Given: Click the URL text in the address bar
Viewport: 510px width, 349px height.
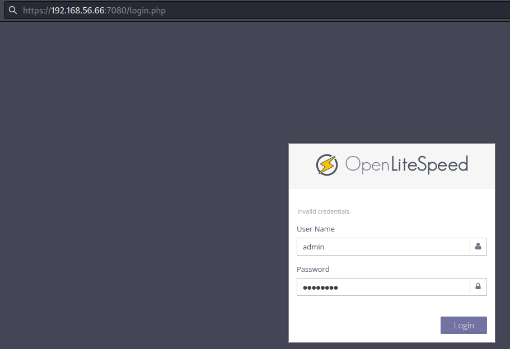Looking at the screenshot, I should point(94,11).
